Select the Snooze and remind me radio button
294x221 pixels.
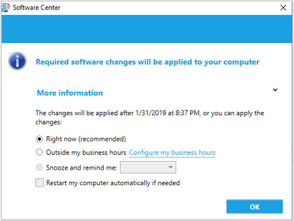(40, 167)
